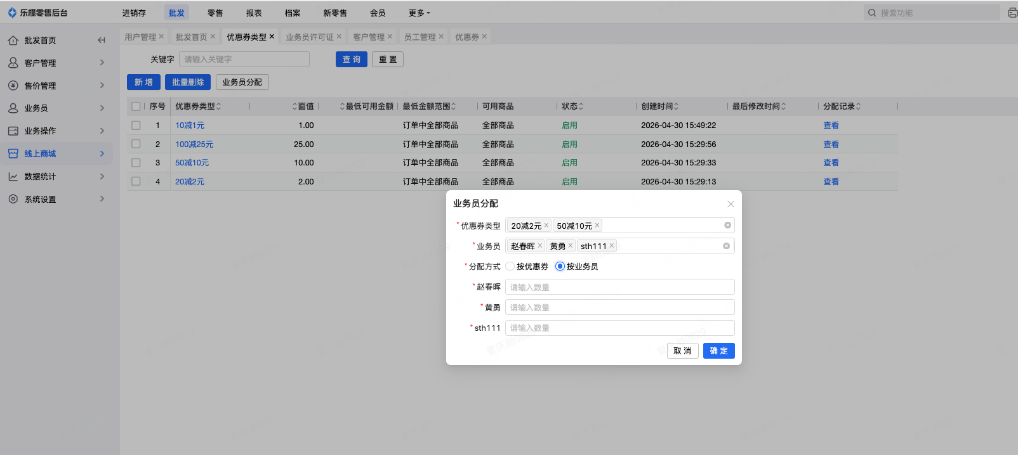Close the 业务员分配 dialog with X icon

point(730,204)
